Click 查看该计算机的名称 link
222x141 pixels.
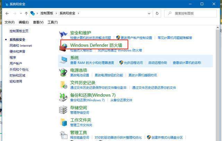point(187,63)
